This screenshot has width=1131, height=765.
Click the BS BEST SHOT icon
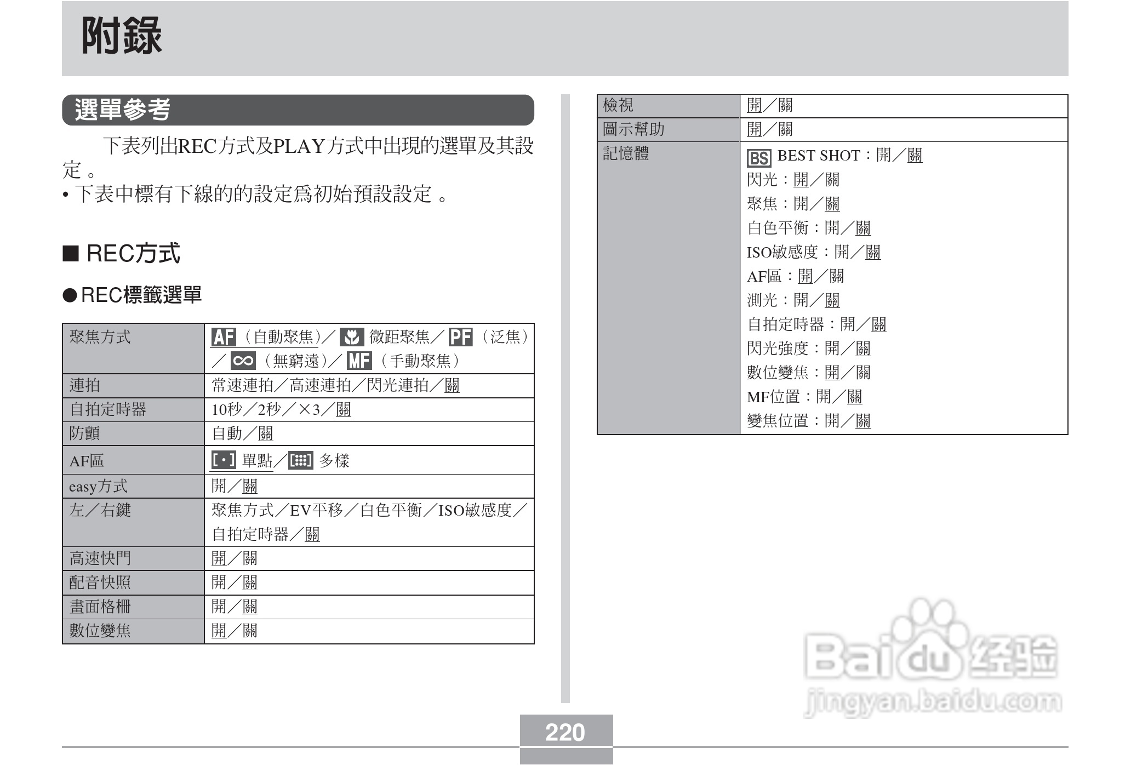click(759, 158)
